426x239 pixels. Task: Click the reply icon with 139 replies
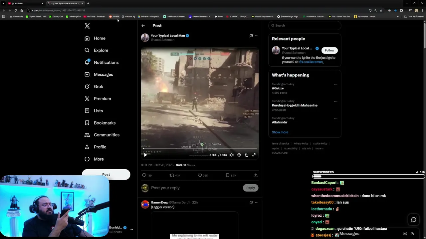coord(147,175)
